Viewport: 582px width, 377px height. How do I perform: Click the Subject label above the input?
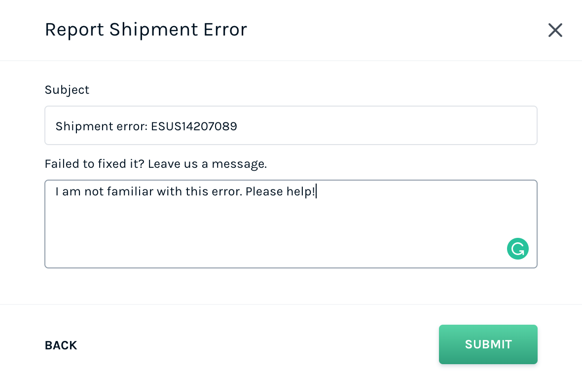click(x=67, y=90)
